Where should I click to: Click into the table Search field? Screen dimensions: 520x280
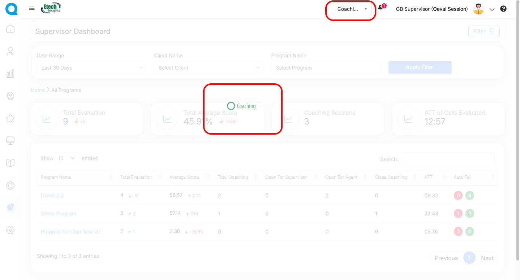[447, 159]
